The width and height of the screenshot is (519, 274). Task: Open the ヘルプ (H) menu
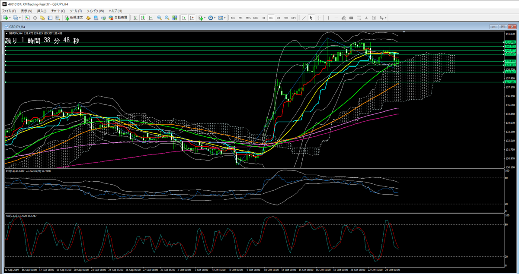coord(115,10)
